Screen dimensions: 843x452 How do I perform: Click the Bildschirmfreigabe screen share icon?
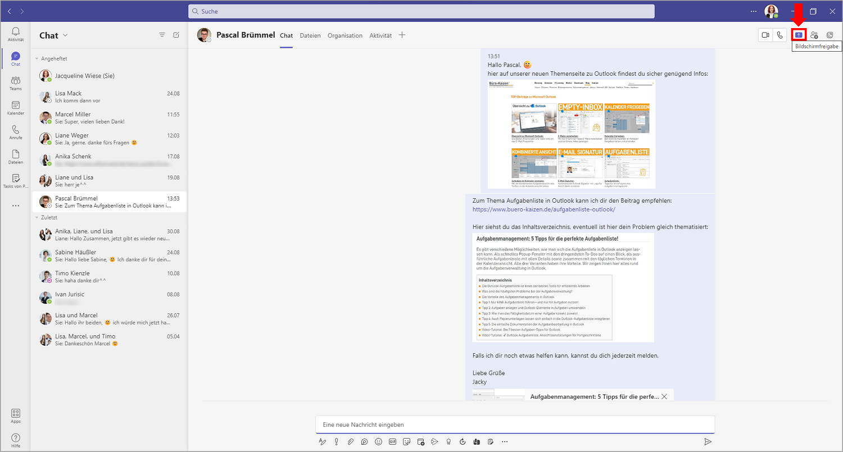[x=799, y=35]
